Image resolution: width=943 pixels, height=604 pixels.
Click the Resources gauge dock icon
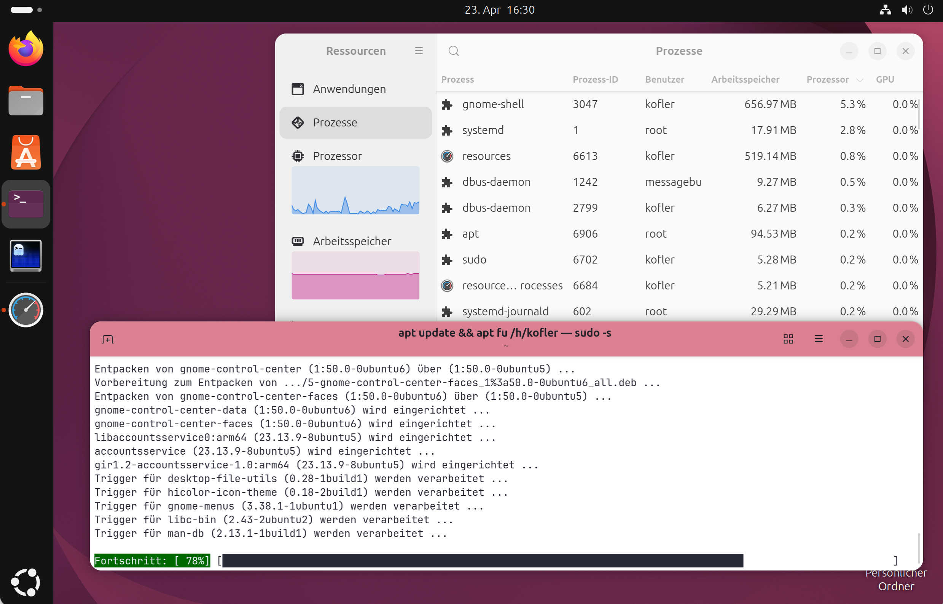tap(26, 310)
